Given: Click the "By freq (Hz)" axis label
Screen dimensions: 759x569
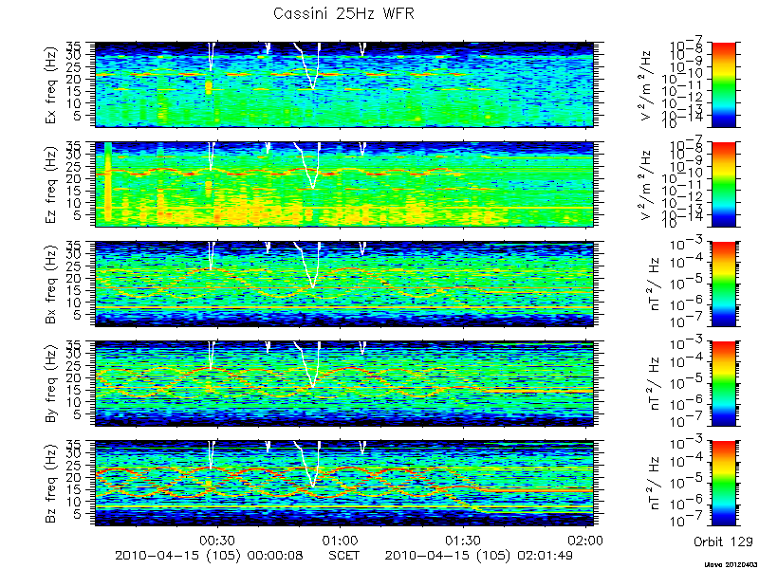Looking at the screenshot, I should point(51,384).
